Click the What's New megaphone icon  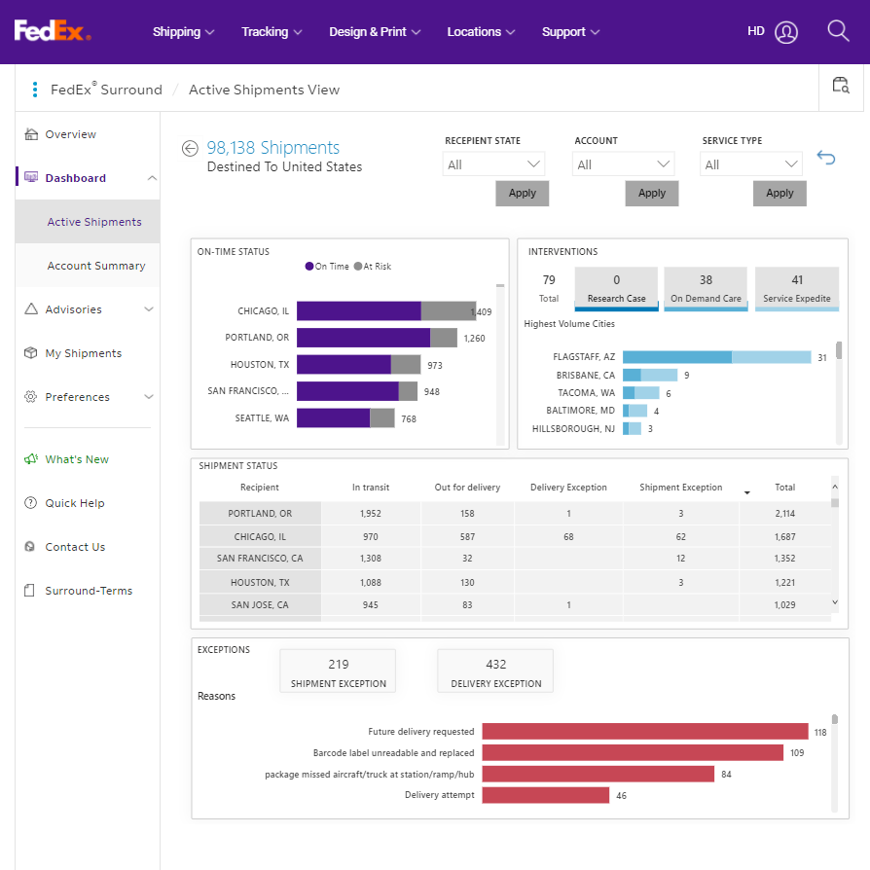point(31,459)
